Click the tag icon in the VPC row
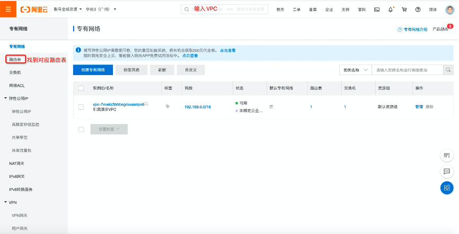The image size is (459, 234). 168,106
